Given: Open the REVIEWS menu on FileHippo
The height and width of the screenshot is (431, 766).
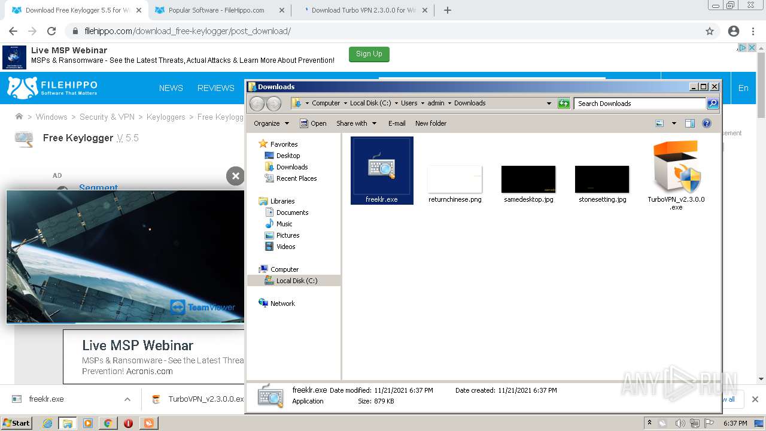Looking at the screenshot, I should click(216, 88).
